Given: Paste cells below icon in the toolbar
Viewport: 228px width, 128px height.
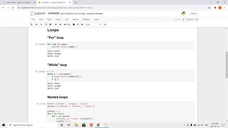Looking at the screenshot, I should [x=51, y=25].
